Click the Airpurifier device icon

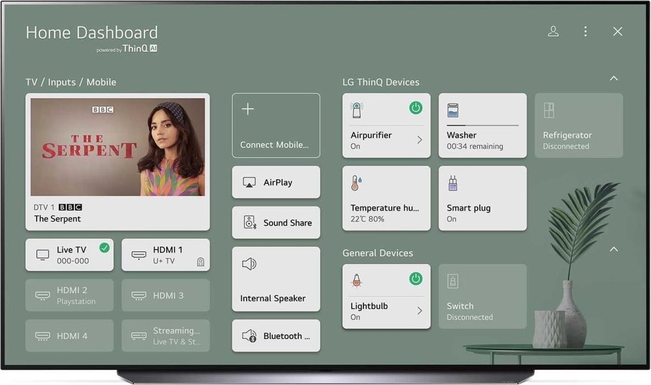click(357, 110)
